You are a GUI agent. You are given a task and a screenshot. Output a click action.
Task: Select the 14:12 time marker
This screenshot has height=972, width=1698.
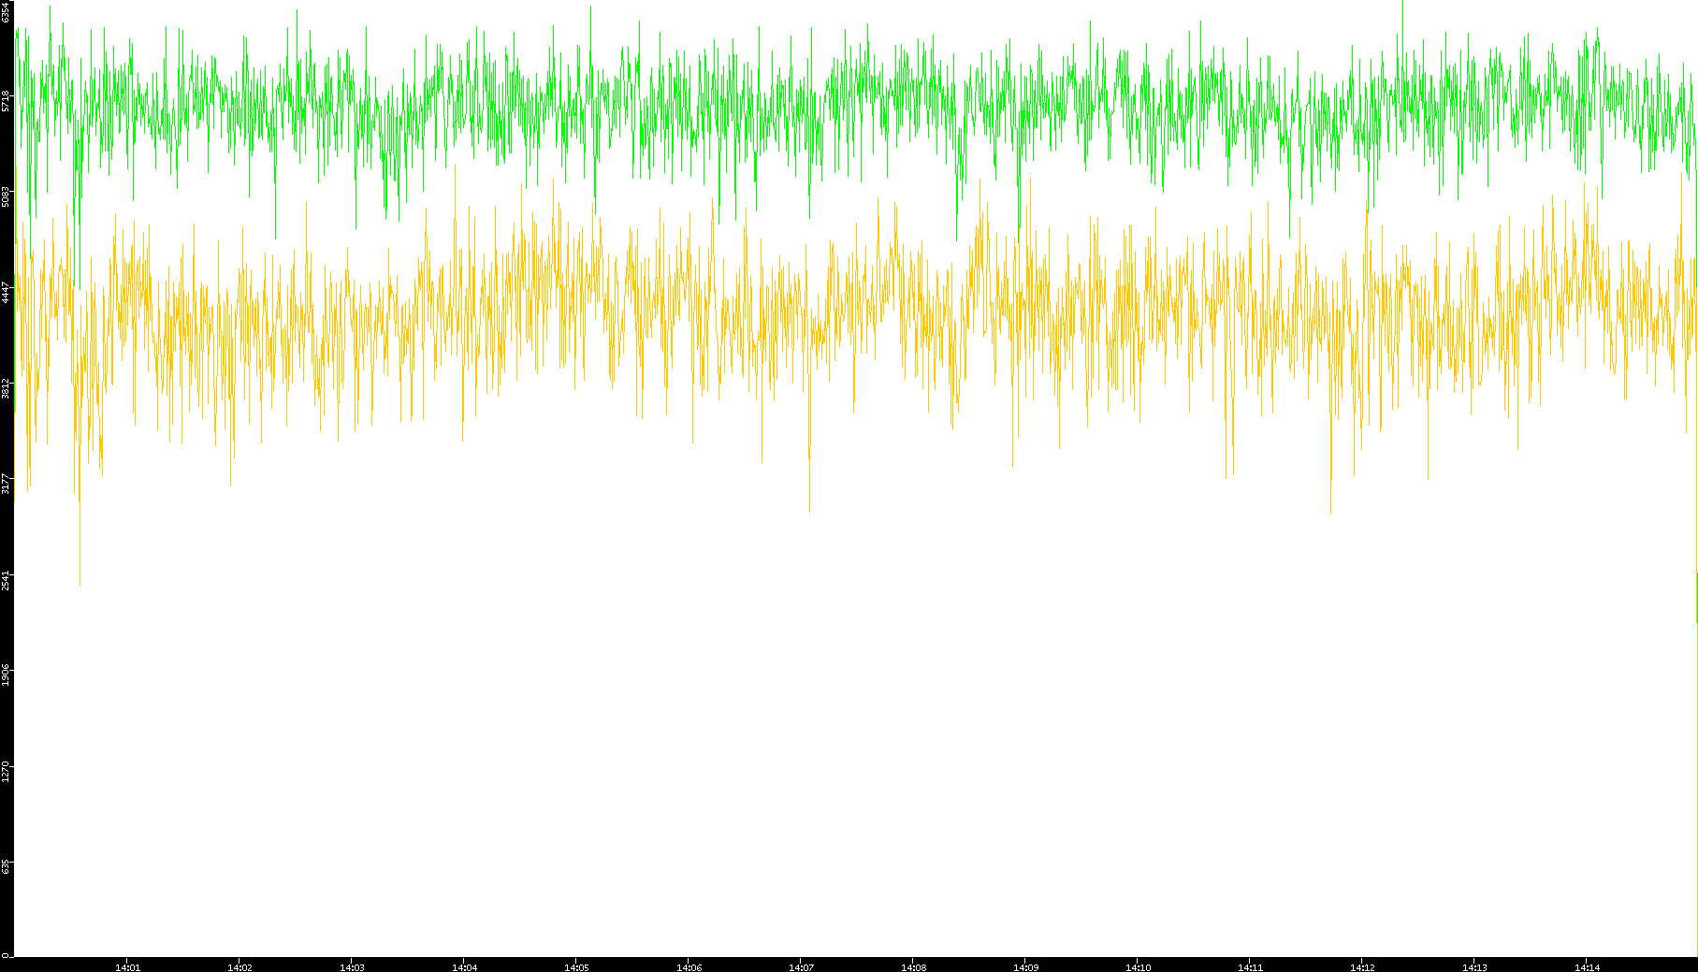pyautogui.click(x=1362, y=967)
